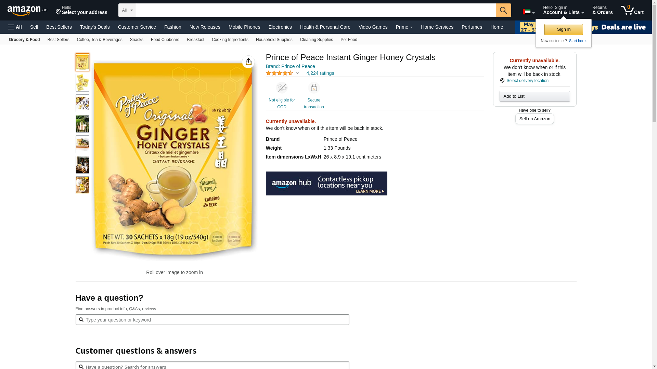Click the search magnifier button
Image resolution: width=657 pixels, height=369 pixels.
point(503,10)
